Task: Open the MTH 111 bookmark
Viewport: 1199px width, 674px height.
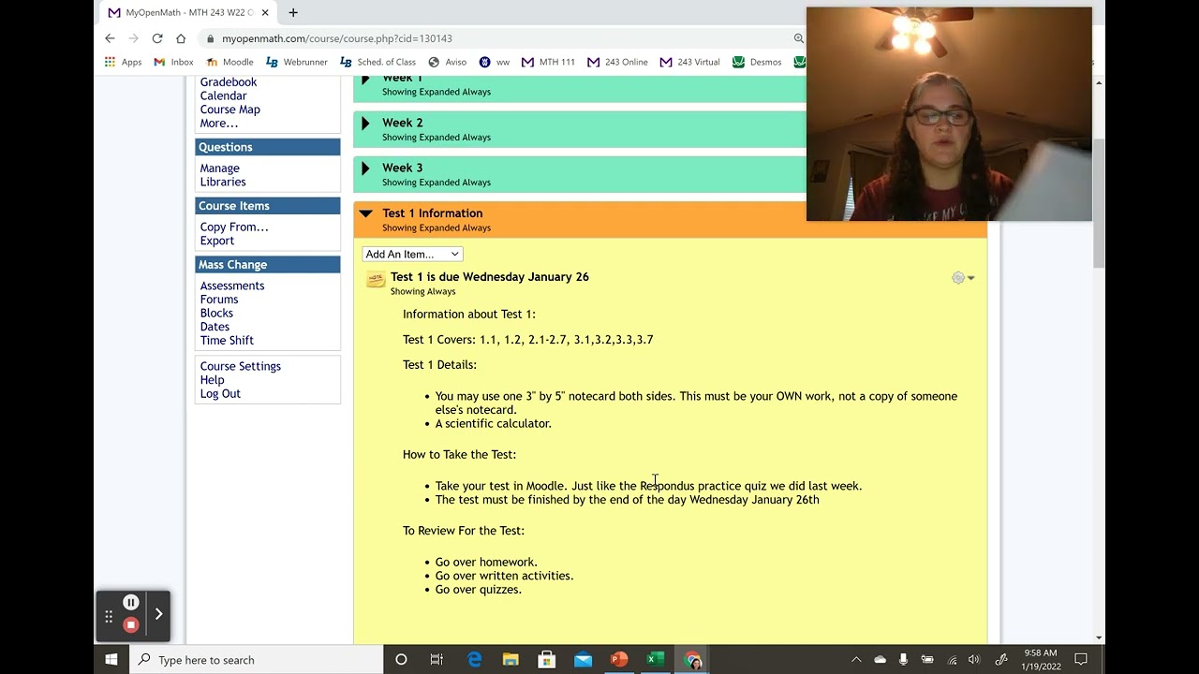Action: 548,62
